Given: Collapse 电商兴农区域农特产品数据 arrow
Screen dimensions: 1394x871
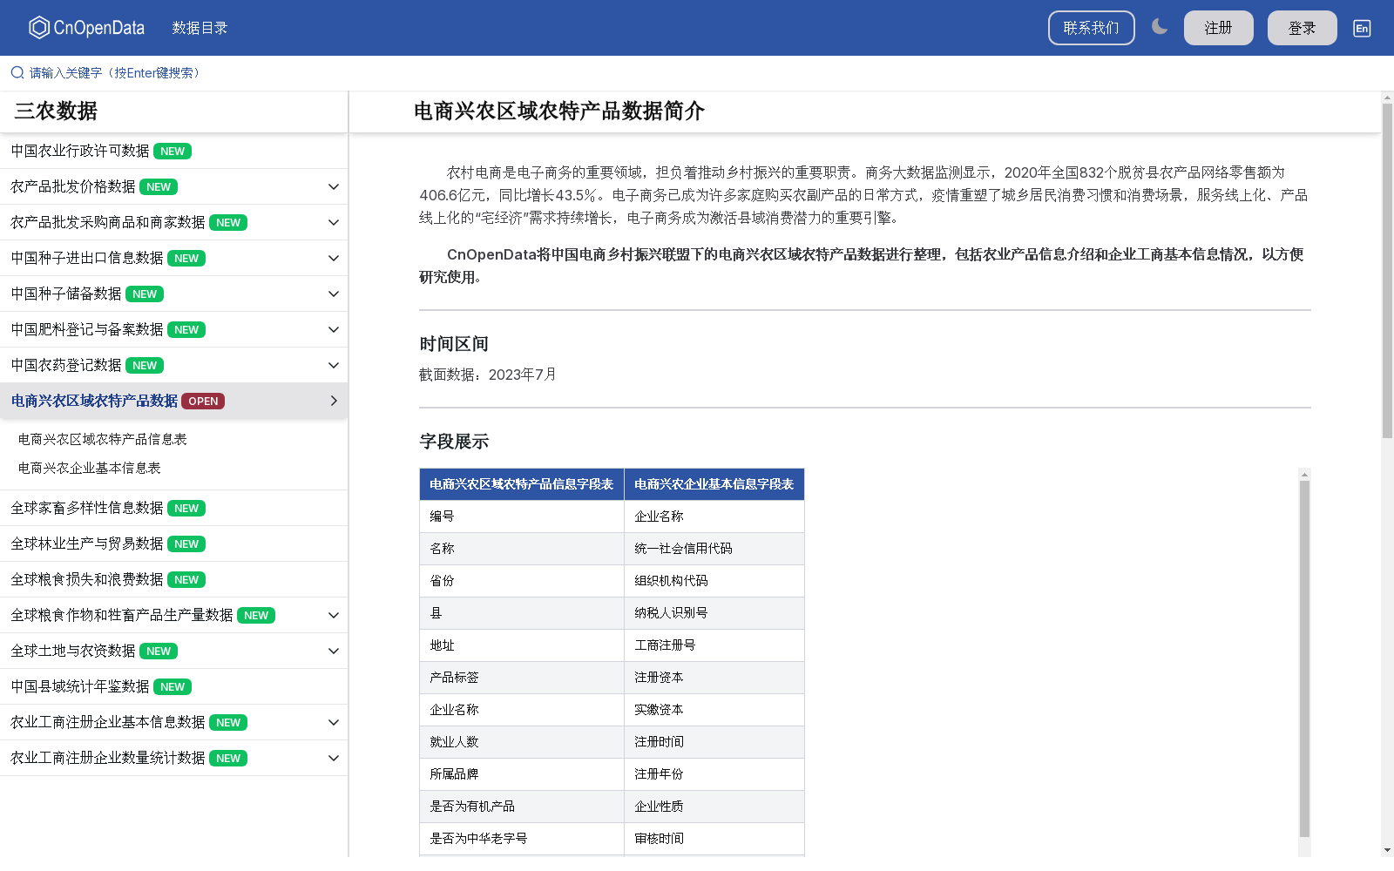Looking at the screenshot, I should coord(333,401).
